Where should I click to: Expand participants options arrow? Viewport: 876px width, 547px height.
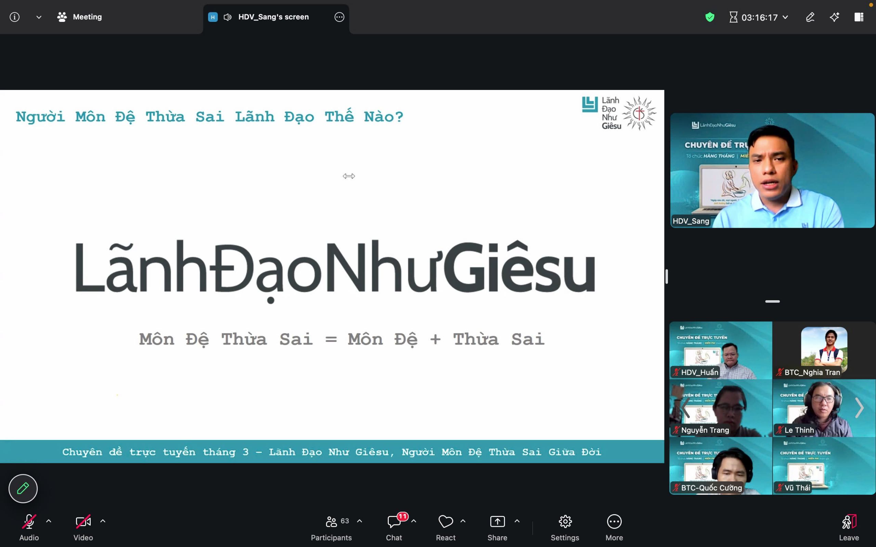coord(359,521)
